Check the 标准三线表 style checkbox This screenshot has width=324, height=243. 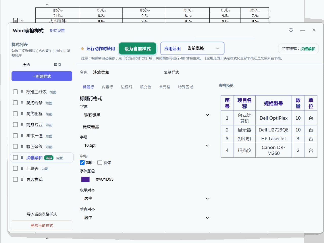(x=15, y=92)
